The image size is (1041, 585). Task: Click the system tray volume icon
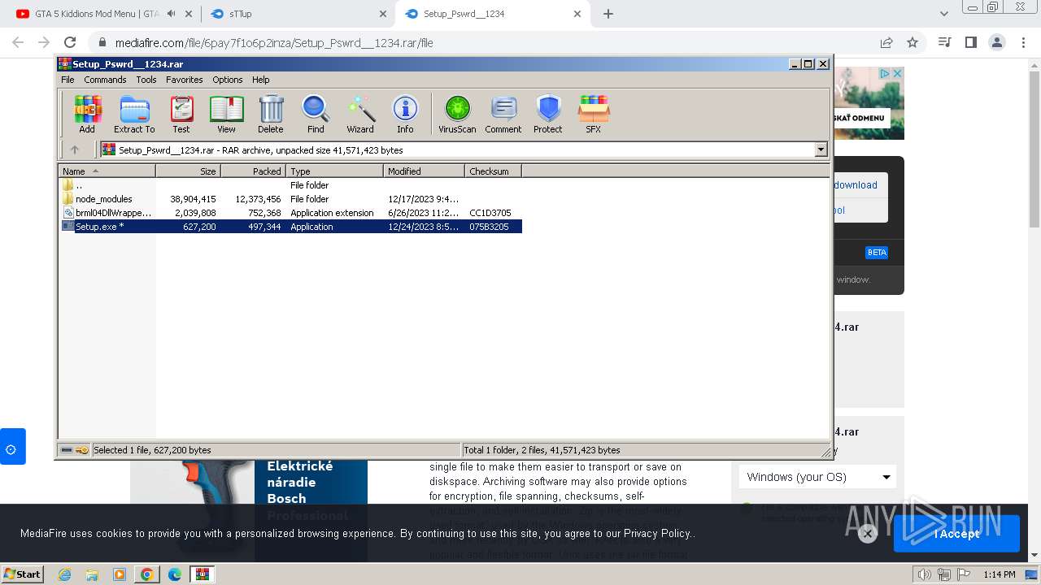click(924, 574)
